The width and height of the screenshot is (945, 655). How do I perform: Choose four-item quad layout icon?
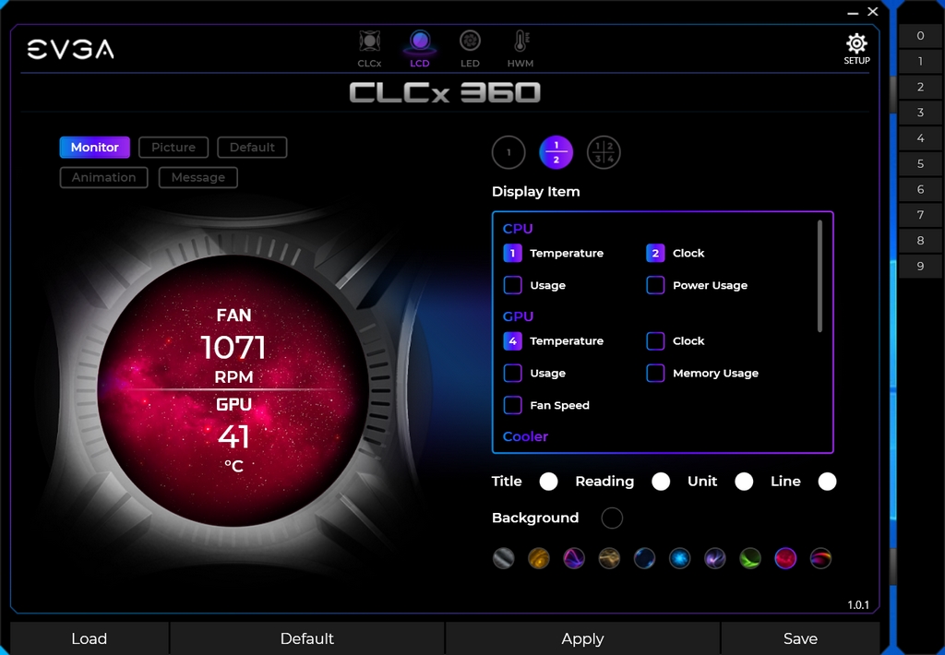click(x=604, y=152)
